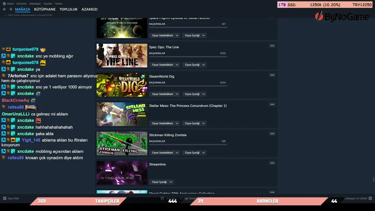375x211 pixels.
Task: Go forward with the right arrow
Action: [11, 9]
